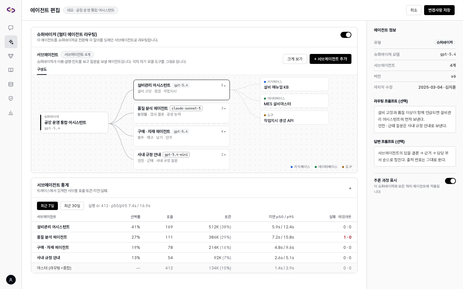The width and height of the screenshot is (463, 289).
Task: Click the 취소 button
Action: pyautogui.click(x=413, y=10)
